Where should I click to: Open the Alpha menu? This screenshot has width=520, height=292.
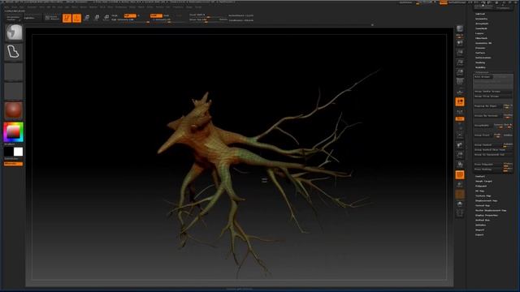(6, 6)
